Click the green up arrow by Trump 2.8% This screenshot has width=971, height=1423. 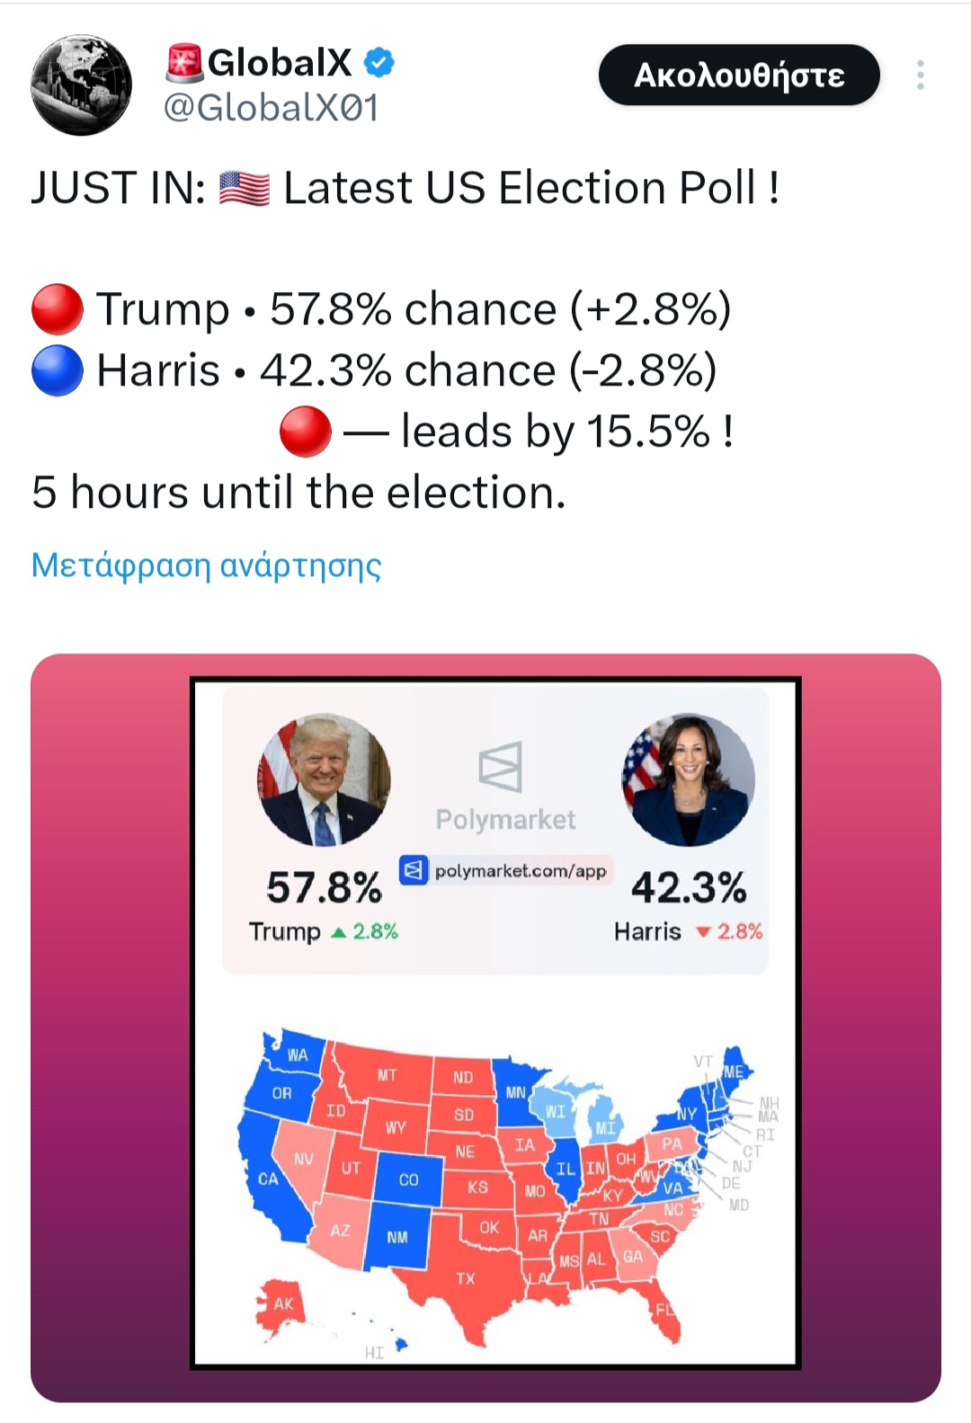point(338,933)
